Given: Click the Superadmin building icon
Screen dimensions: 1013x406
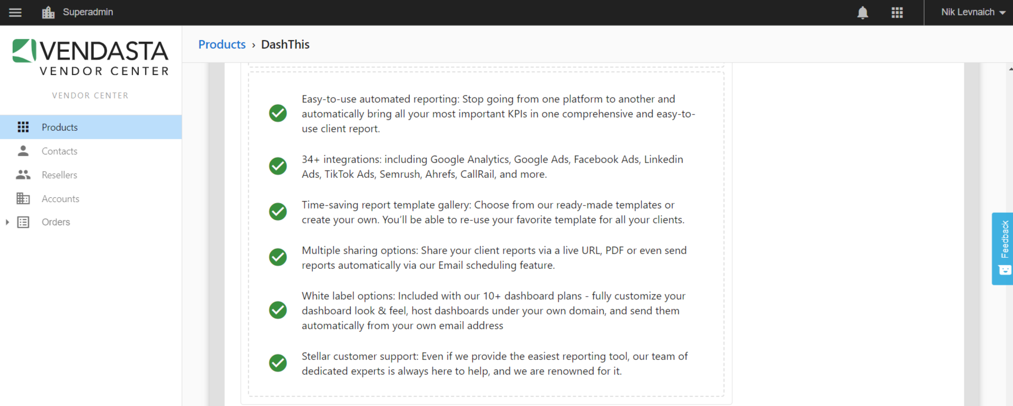Looking at the screenshot, I should point(48,12).
